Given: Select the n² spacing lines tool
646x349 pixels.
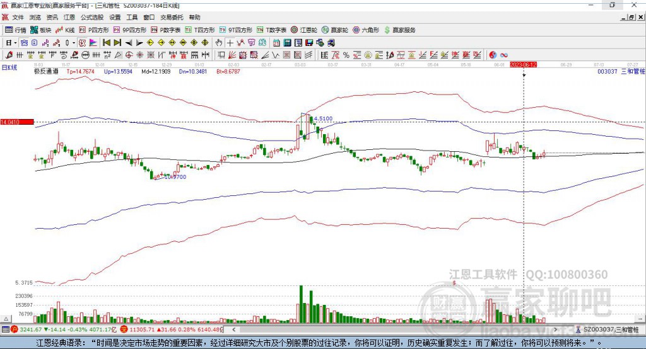Looking at the screenshot, I should click(107, 55).
